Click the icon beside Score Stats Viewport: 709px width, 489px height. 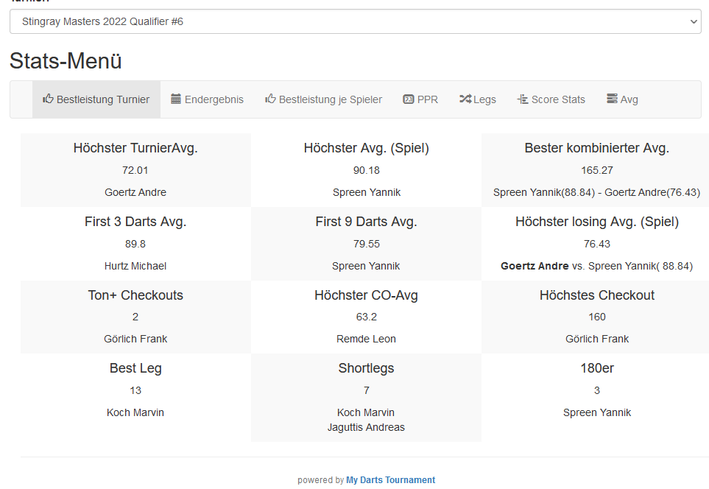[x=523, y=99]
